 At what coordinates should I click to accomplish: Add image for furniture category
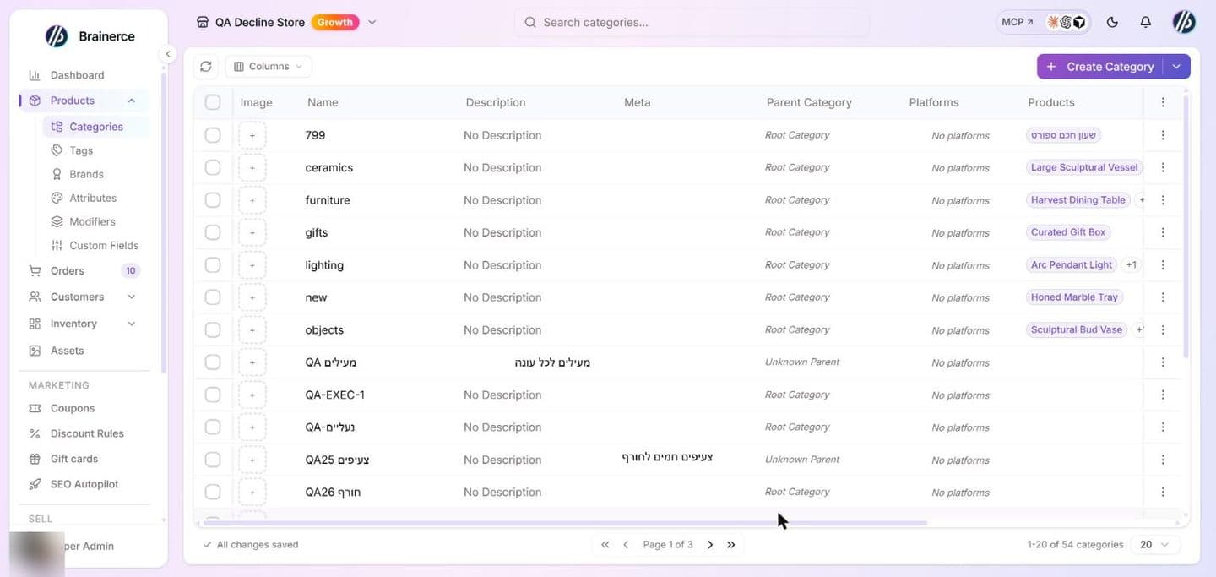pos(252,200)
